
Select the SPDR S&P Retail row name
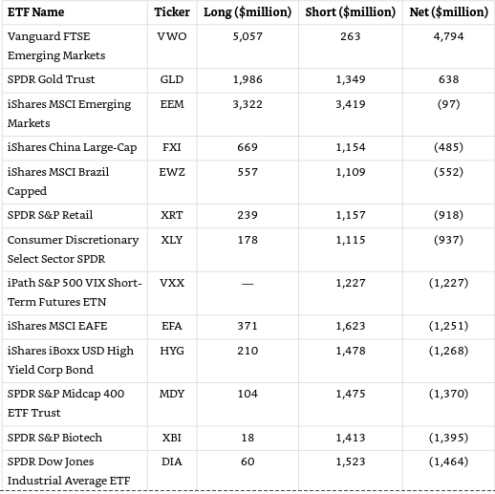(x=50, y=215)
